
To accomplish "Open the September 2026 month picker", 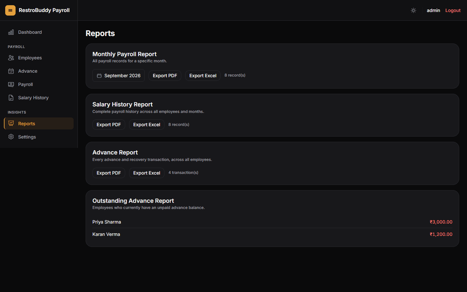I will pyautogui.click(x=118, y=76).
